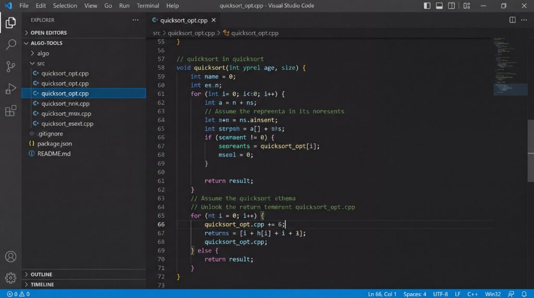Open Explorer Views and More Actions ellipsis
This screenshot has height=298, width=534.
(136, 20)
